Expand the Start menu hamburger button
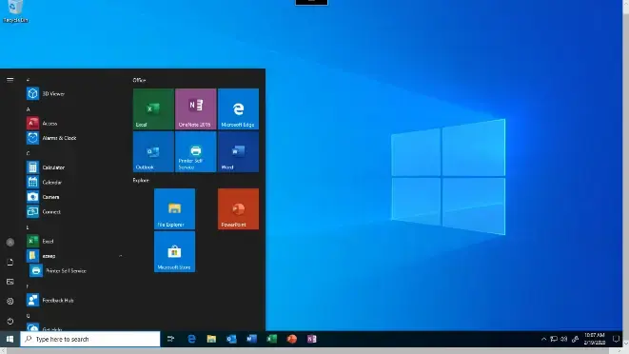Viewport: 629px width, 354px height. pos(10,80)
